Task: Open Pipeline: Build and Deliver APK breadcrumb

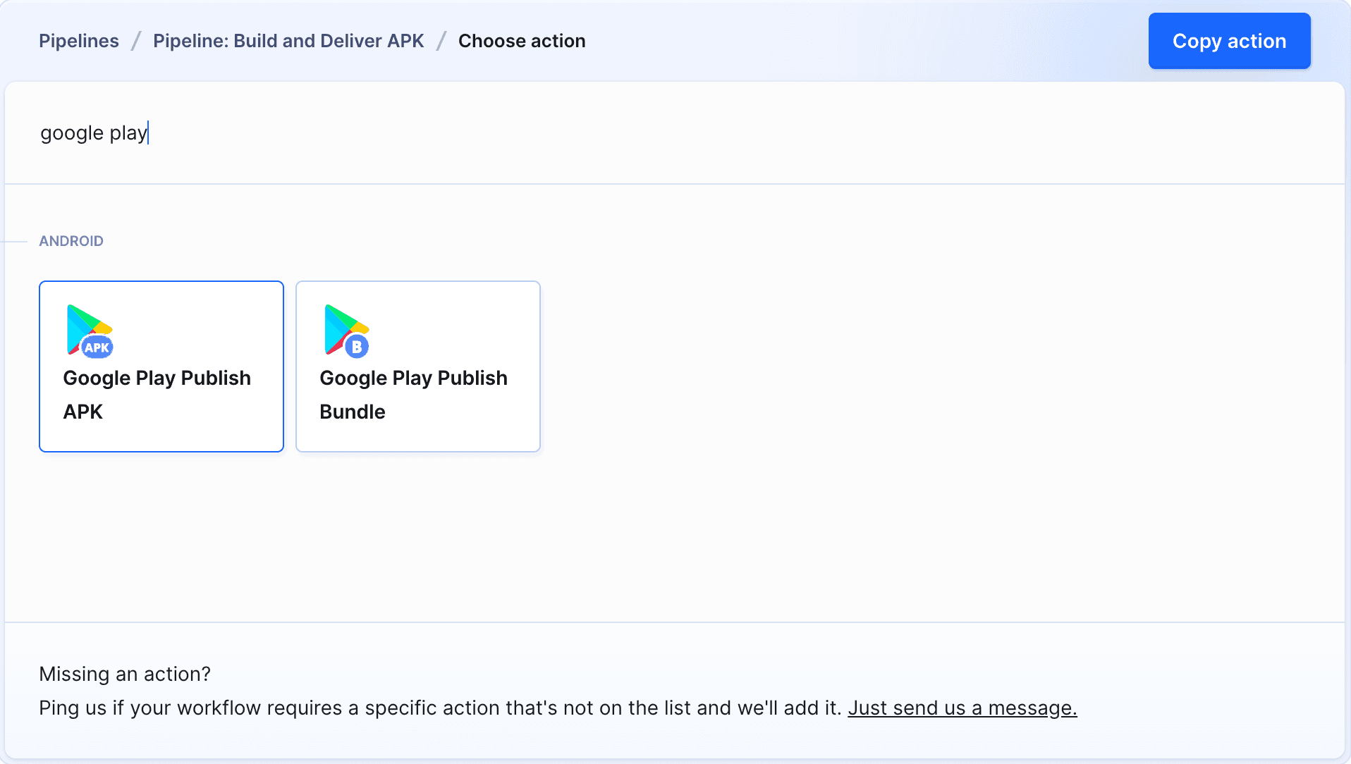Action: tap(288, 40)
